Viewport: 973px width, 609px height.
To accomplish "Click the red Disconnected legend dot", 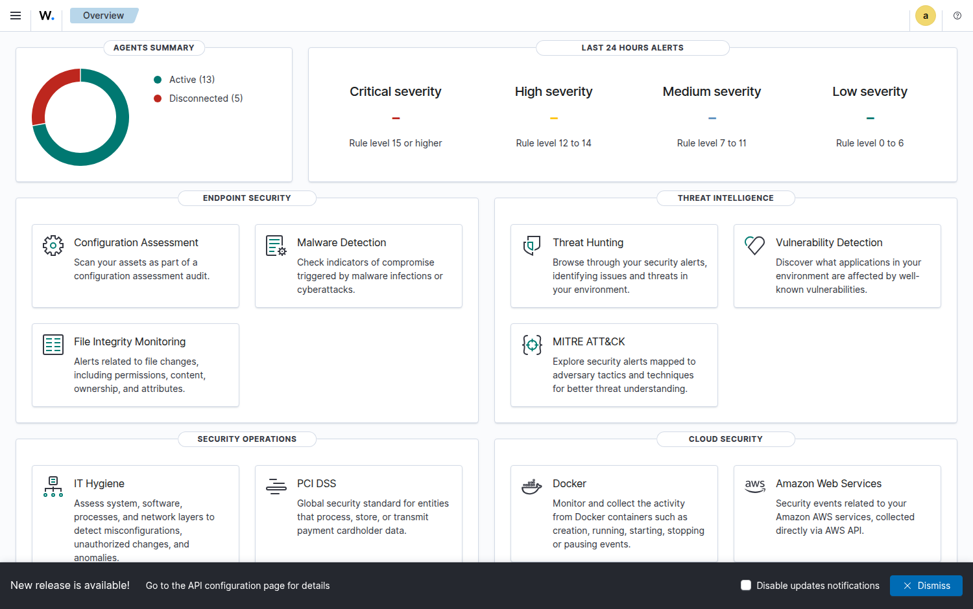I will [158, 98].
